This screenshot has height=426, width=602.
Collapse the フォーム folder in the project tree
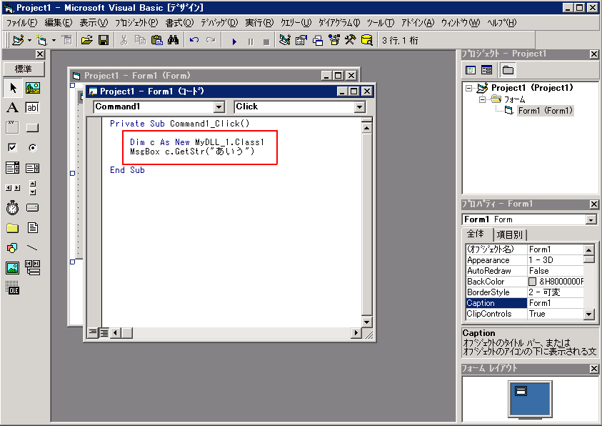(x=483, y=99)
